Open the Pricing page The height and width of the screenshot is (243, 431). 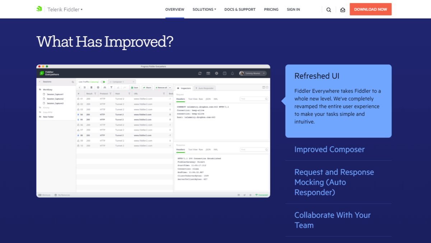[271, 9]
